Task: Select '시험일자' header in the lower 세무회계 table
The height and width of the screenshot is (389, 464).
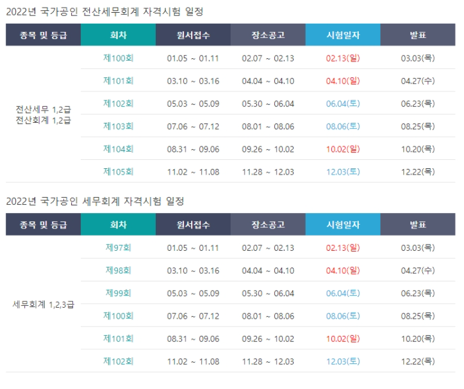Action: click(343, 225)
